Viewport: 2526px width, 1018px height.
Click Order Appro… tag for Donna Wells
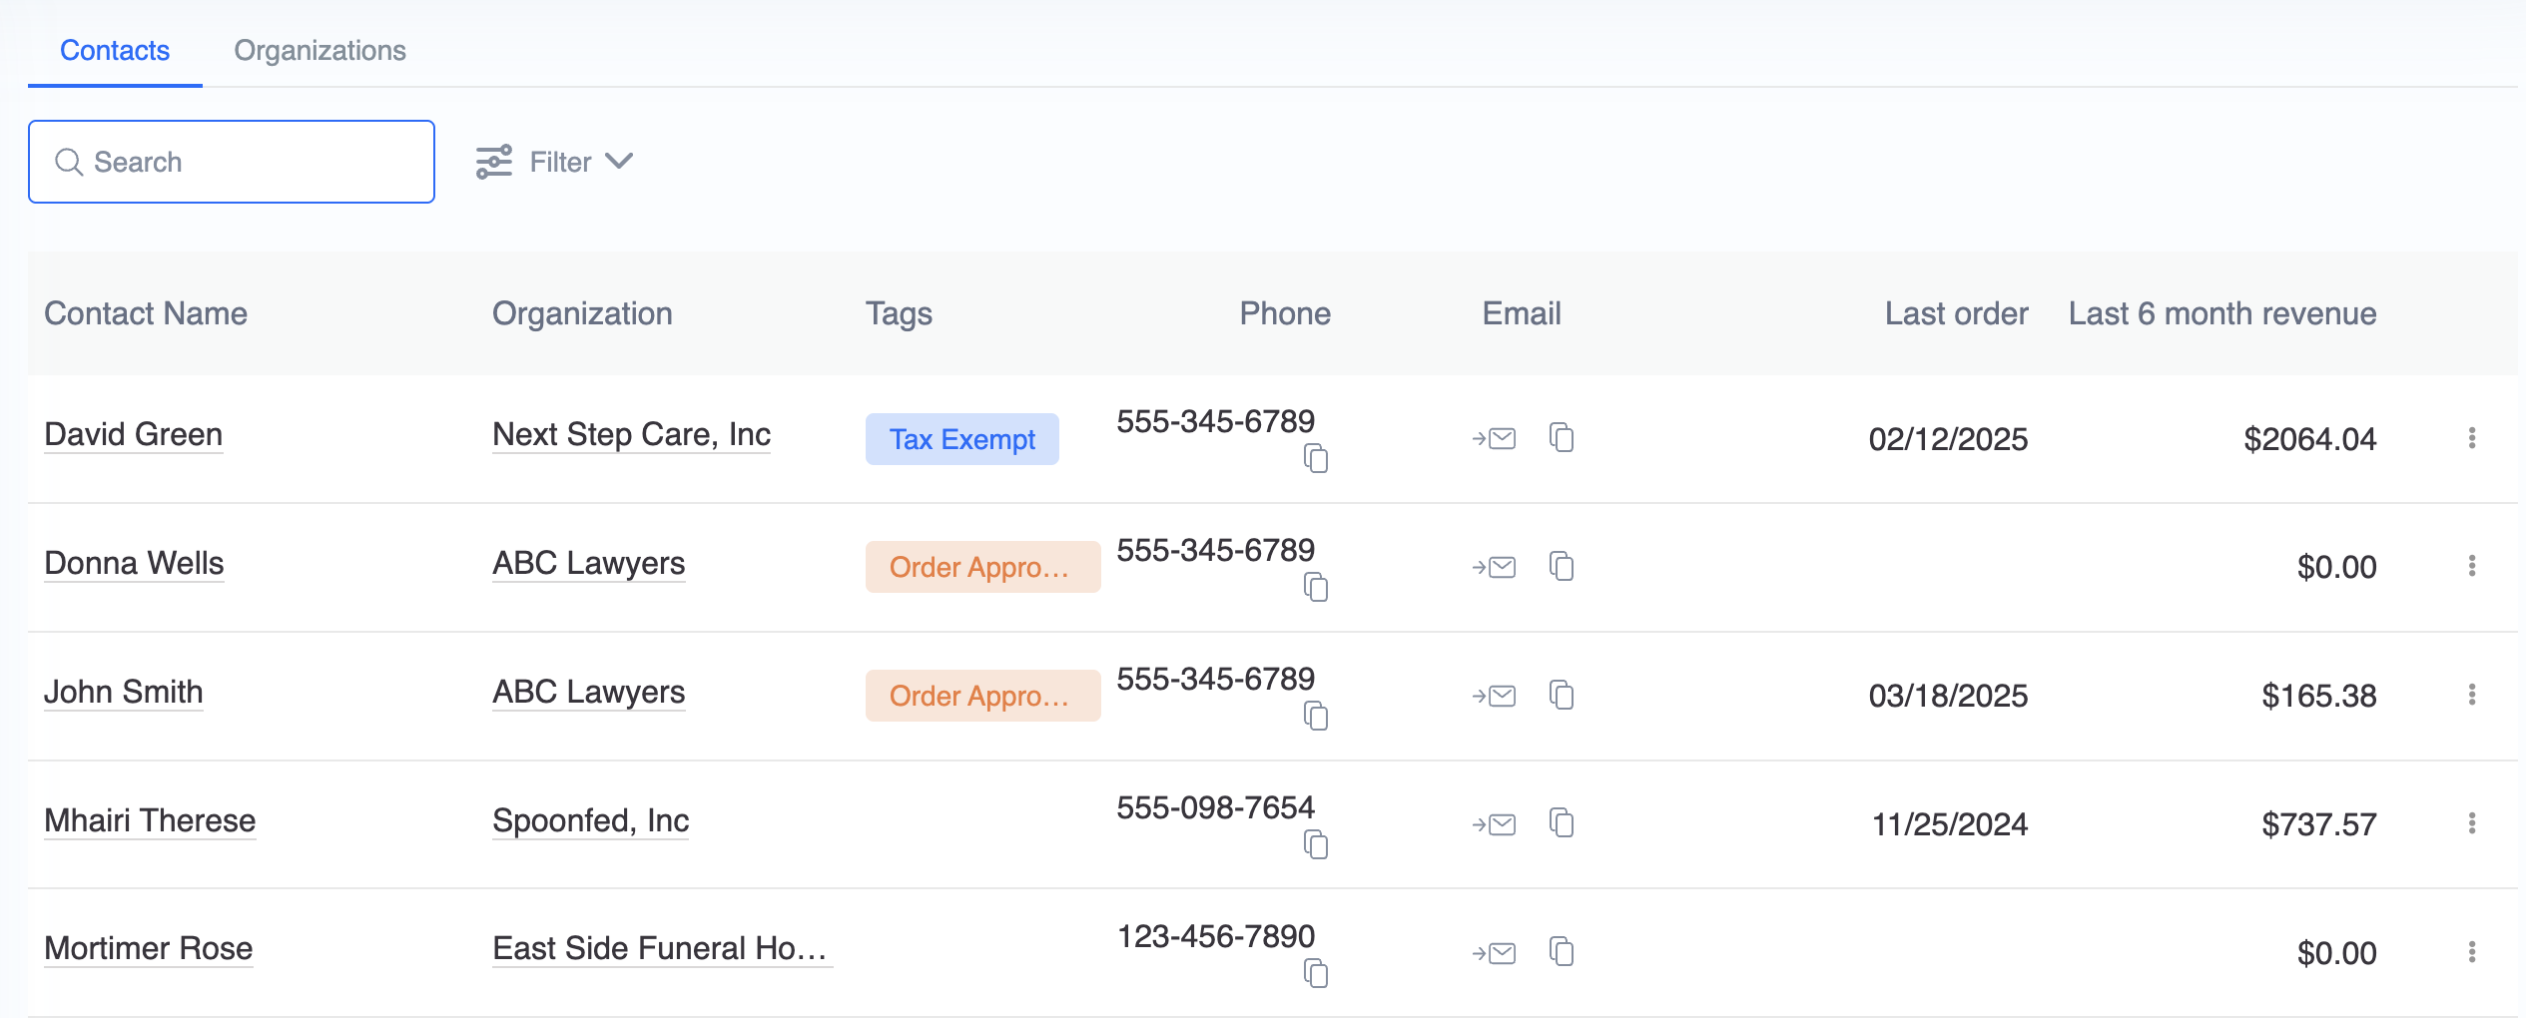(x=982, y=567)
